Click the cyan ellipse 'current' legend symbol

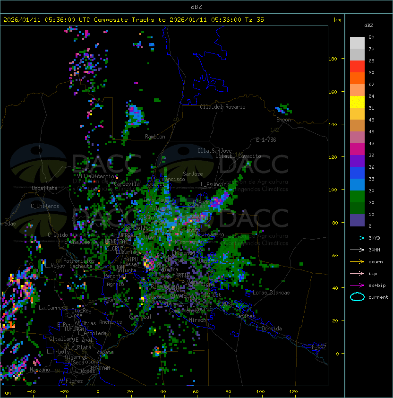(357, 297)
